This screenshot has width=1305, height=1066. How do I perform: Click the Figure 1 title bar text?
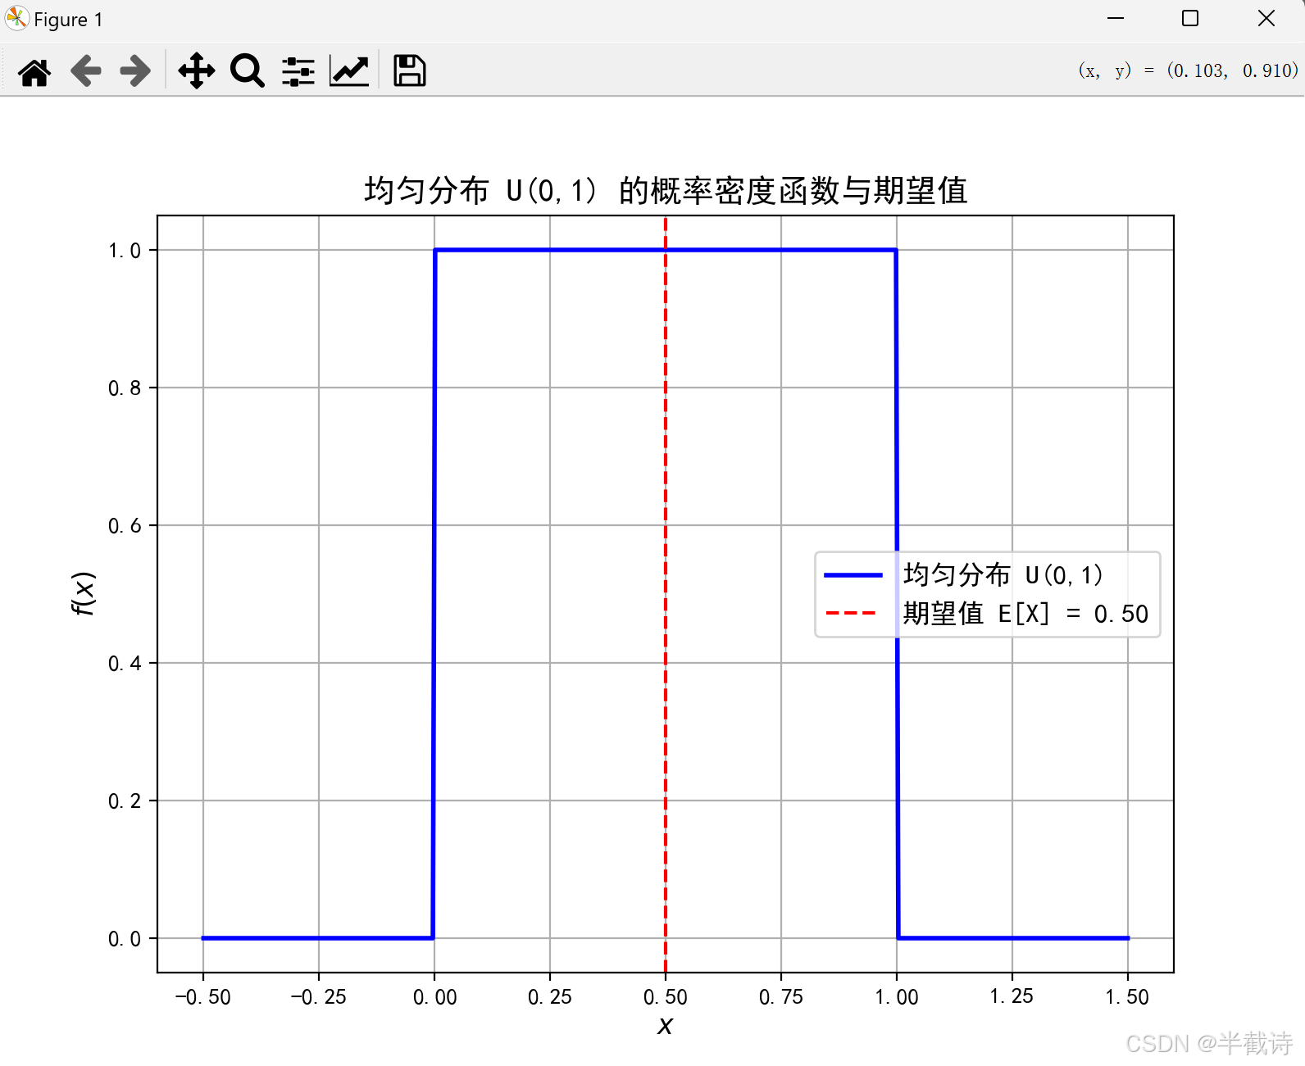click(69, 20)
